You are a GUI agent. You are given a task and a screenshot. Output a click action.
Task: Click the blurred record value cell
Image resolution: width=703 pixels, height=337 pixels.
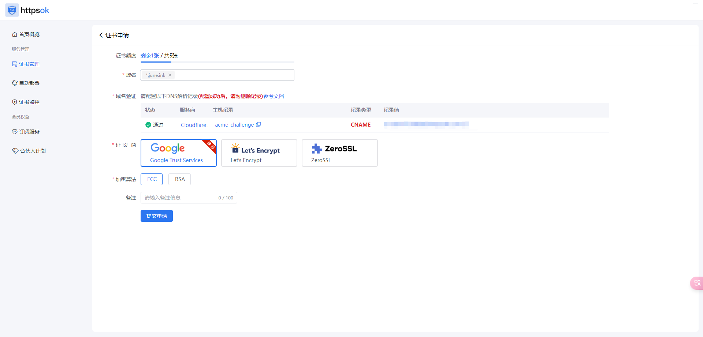(x=427, y=124)
